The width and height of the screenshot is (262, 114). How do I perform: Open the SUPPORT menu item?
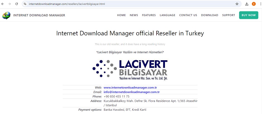[x=229, y=15]
